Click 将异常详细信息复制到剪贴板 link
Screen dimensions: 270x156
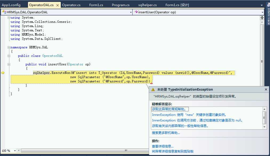click(x=173, y=151)
